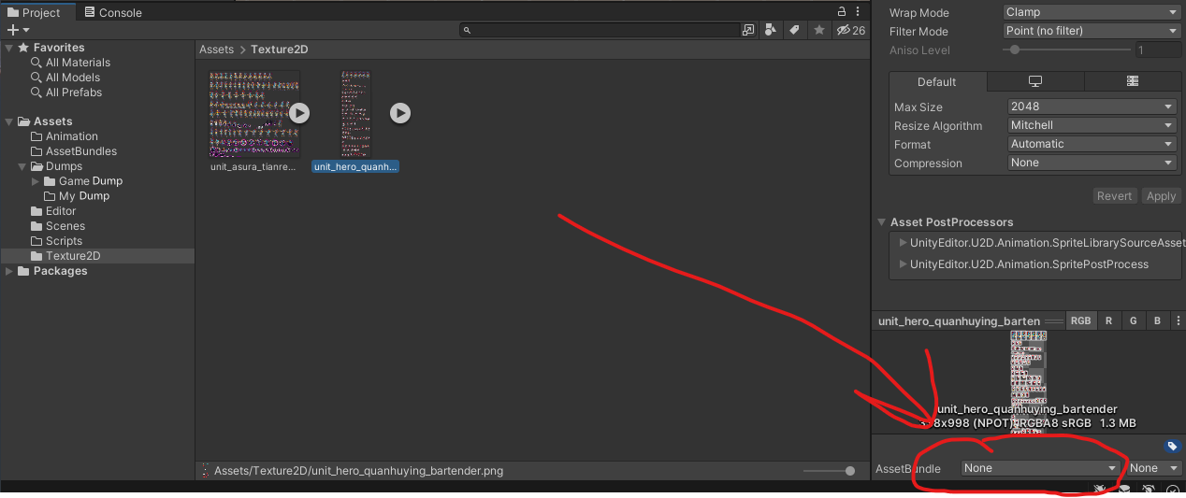Adjust the thumbnail size slider handle
The width and height of the screenshot is (1186, 498).
tap(849, 471)
